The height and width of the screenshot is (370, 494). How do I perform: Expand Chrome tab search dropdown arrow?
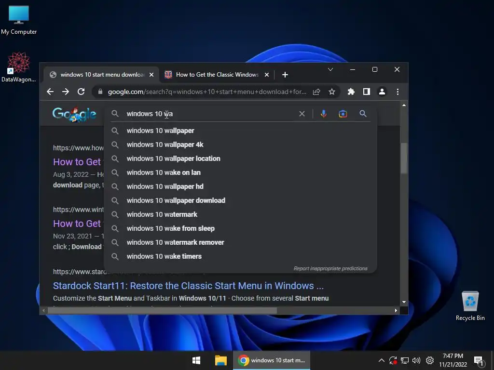(330, 69)
